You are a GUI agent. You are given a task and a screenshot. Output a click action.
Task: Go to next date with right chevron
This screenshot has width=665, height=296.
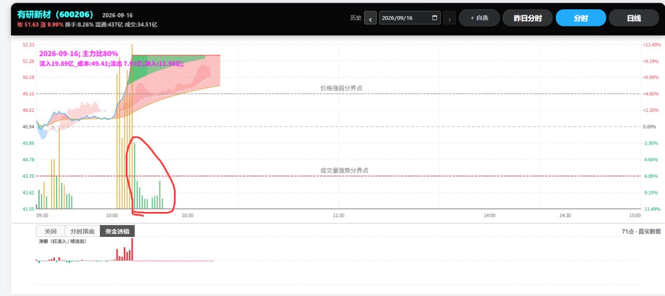[x=449, y=18]
